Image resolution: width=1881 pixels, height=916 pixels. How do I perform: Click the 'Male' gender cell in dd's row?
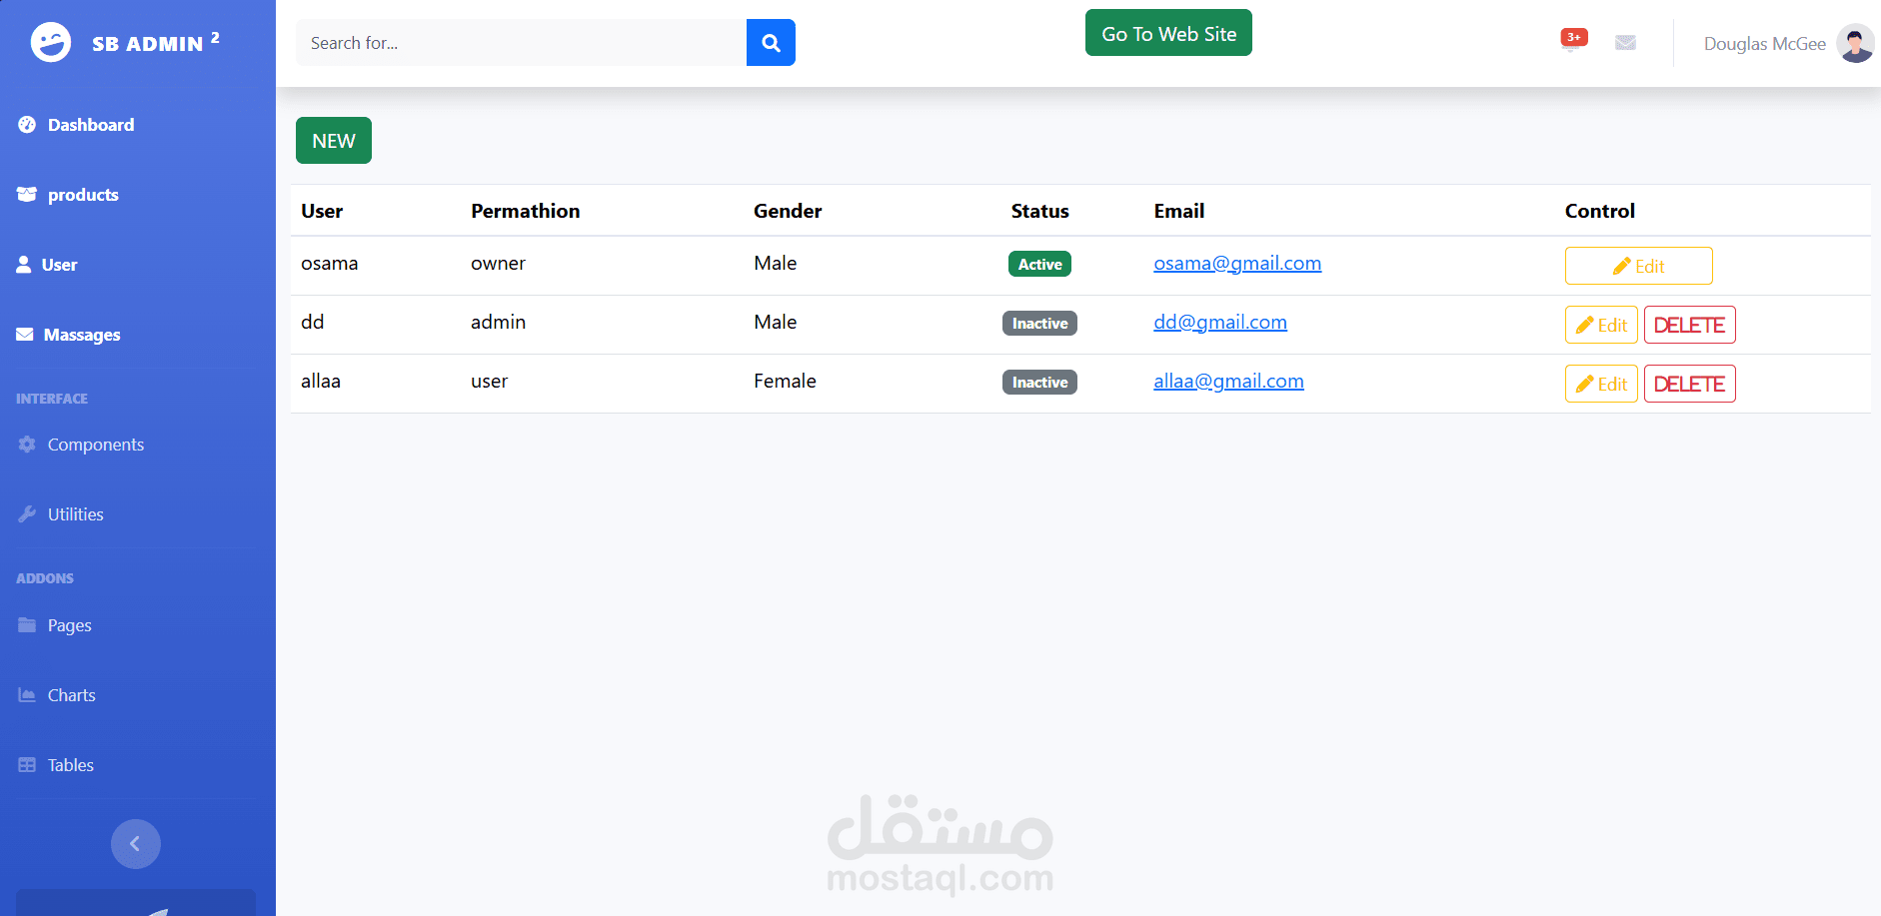tap(775, 322)
